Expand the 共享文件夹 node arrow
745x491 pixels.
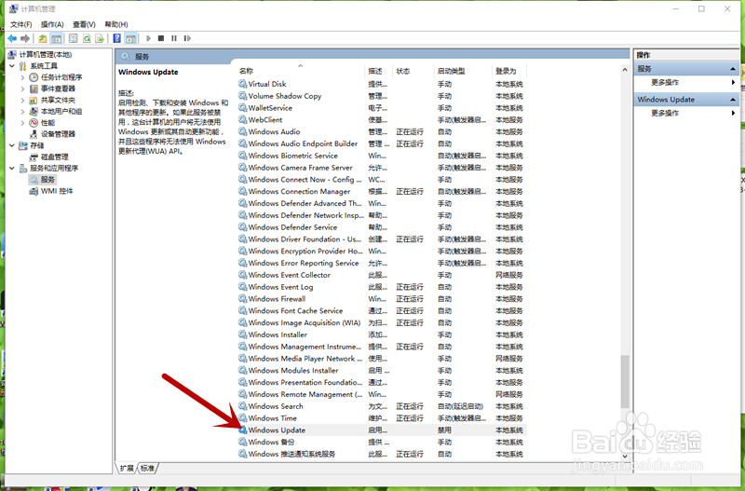click(22, 100)
